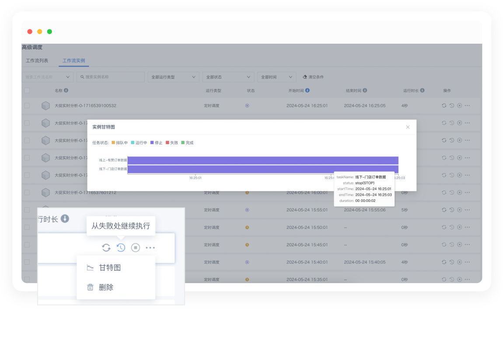Click the orange 排队中 legend swatch
503x339 pixels.
113,142
